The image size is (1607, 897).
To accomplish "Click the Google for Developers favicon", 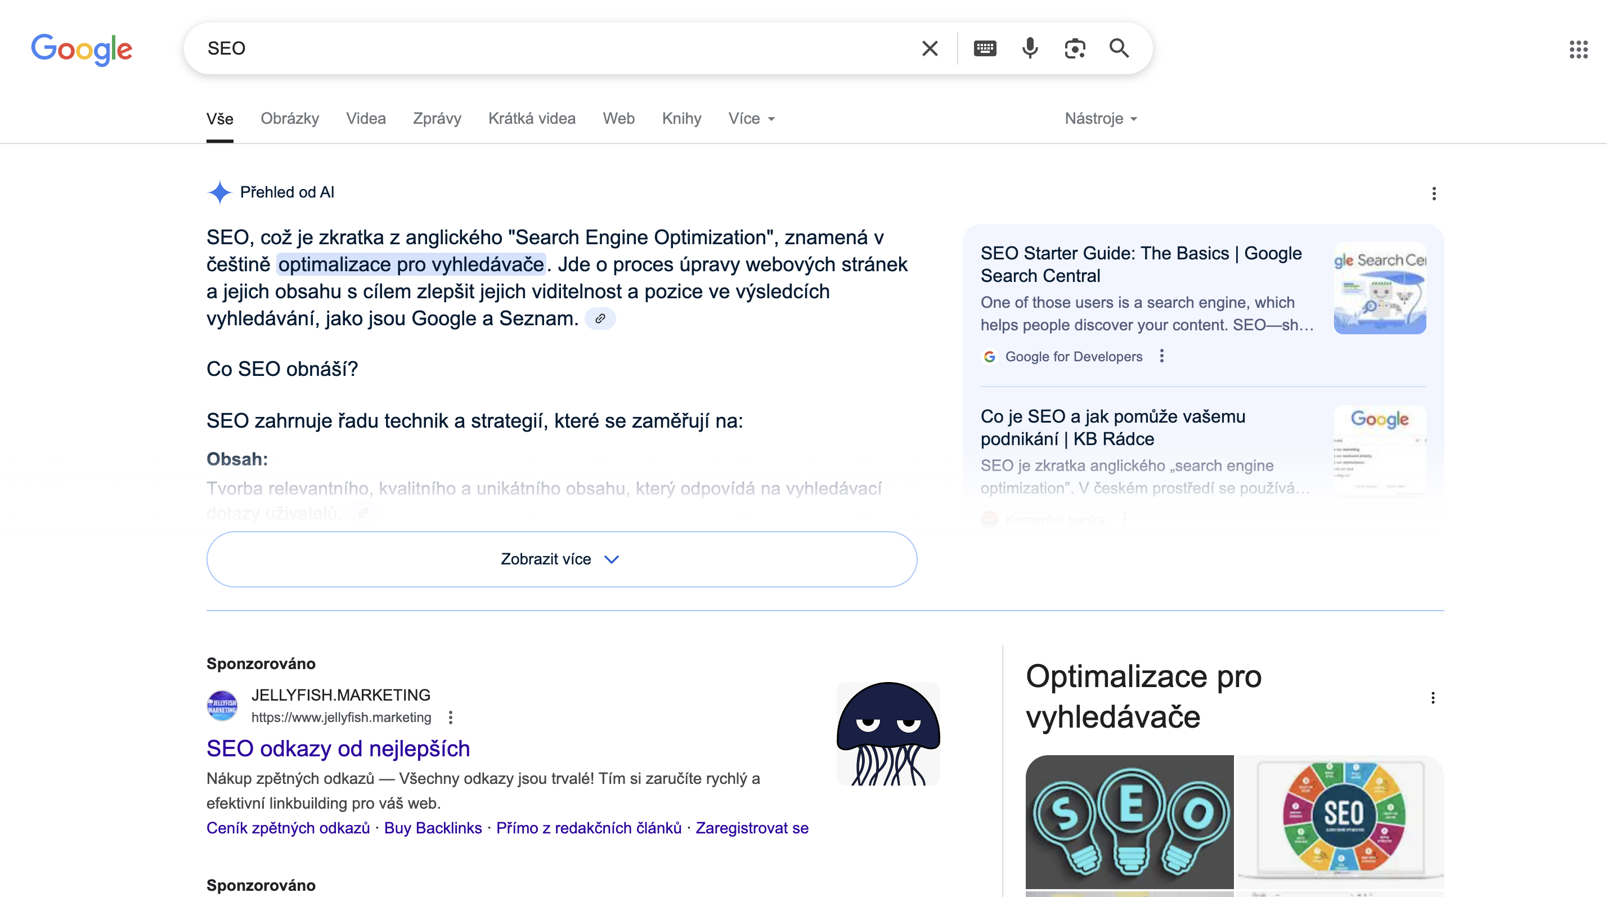I will click(989, 357).
